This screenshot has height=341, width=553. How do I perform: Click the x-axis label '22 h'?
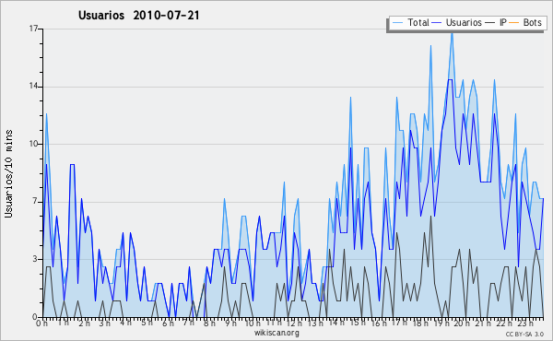coord(503,323)
